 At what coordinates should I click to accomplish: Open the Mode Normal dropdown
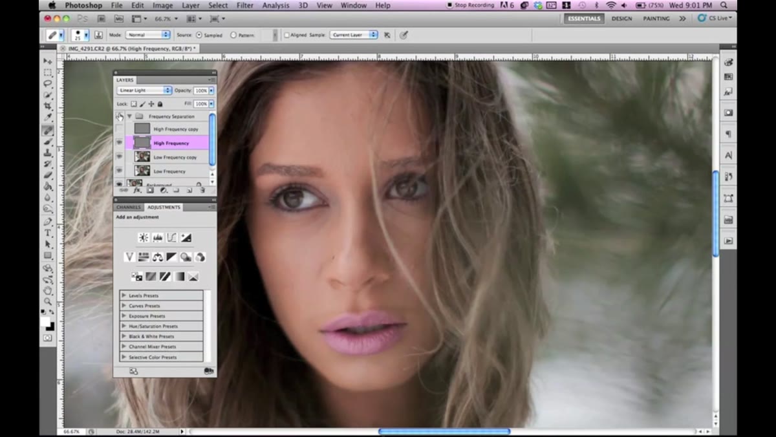tap(147, 35)
